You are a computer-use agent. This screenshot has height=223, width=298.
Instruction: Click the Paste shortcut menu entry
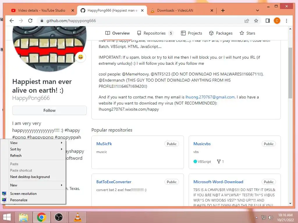click(36, 170)
